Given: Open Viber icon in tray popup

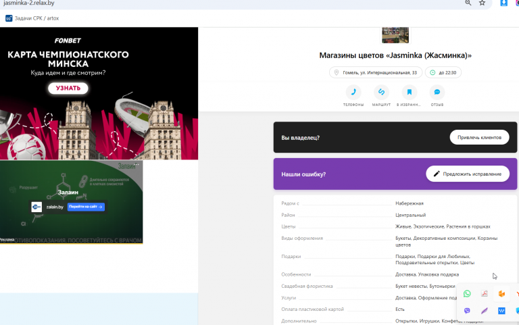Looking at the screenshot, I should point(467,311).
